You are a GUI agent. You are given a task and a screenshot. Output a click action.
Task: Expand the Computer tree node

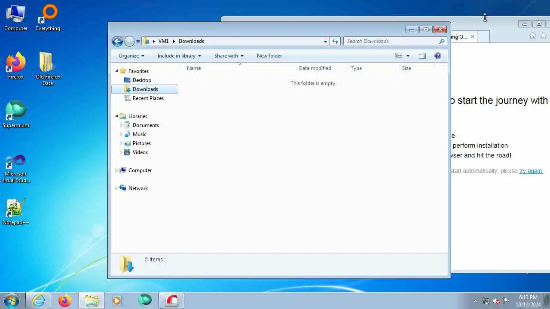(x=116, y=170)
